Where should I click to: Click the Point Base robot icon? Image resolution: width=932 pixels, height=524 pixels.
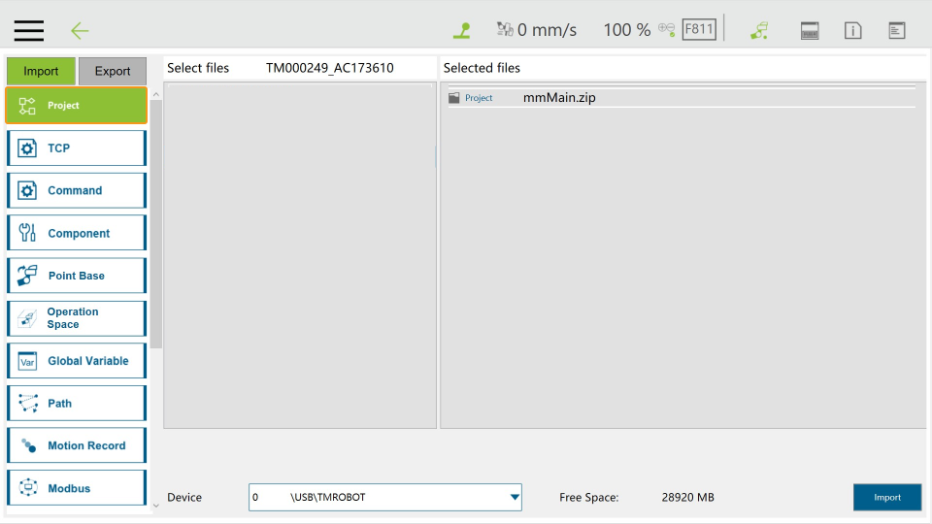[27, 276]
